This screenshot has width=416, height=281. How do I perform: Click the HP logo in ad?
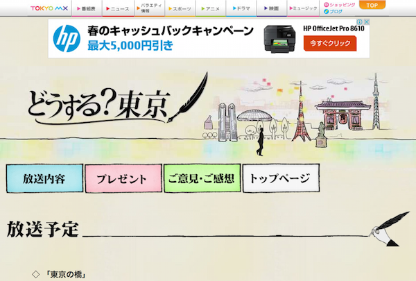click(x=67, y=39)
